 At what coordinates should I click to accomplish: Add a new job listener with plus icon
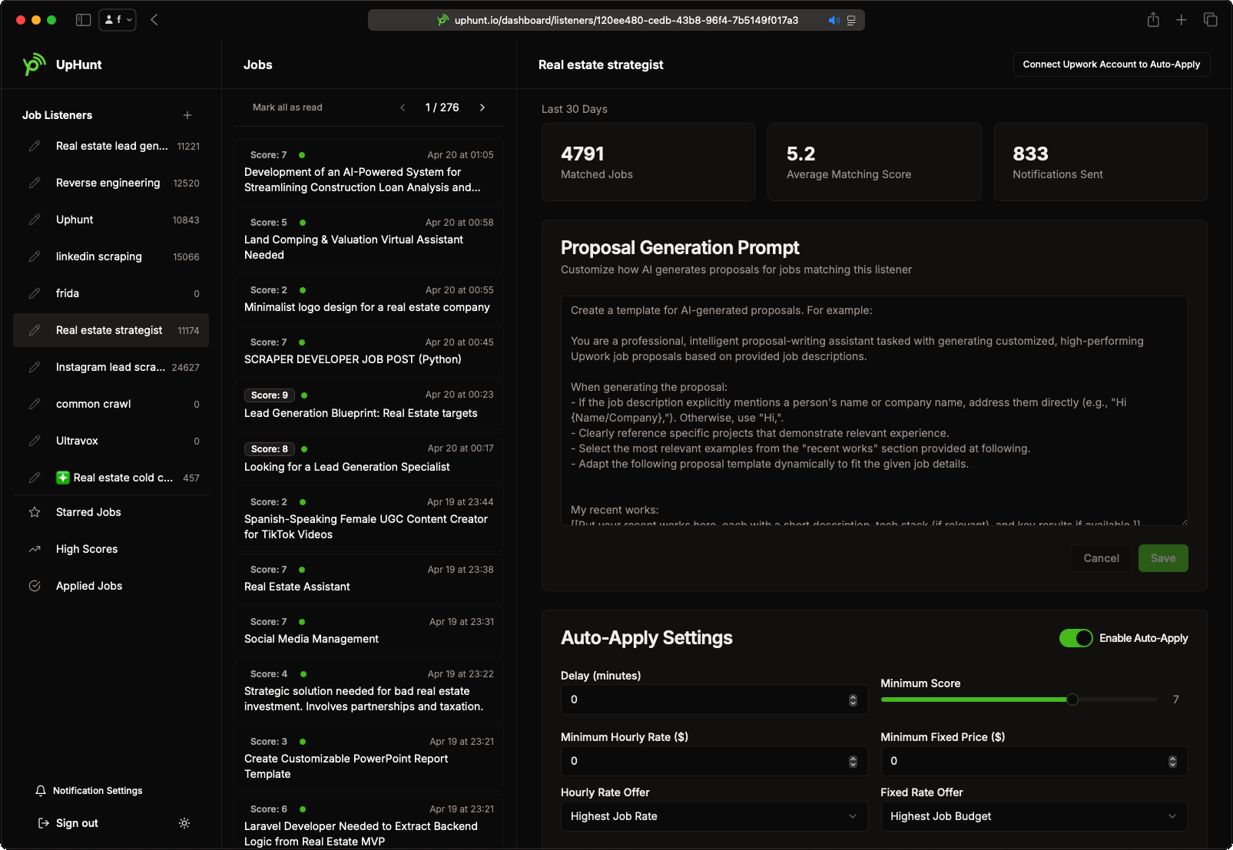(187, 115)
